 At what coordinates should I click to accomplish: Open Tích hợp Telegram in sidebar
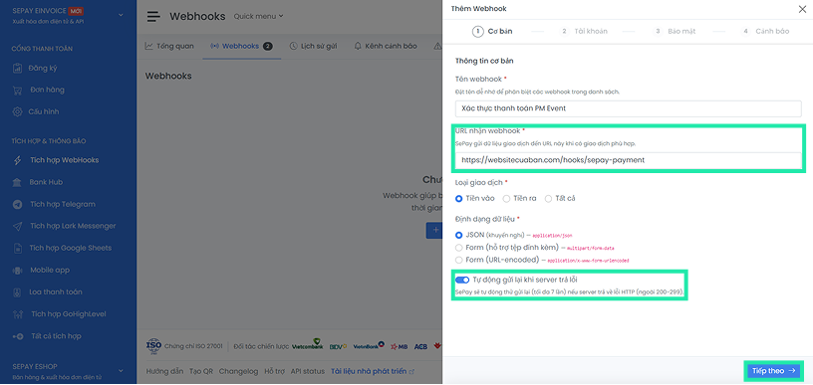pyautogui.click(x=63, y=204)
